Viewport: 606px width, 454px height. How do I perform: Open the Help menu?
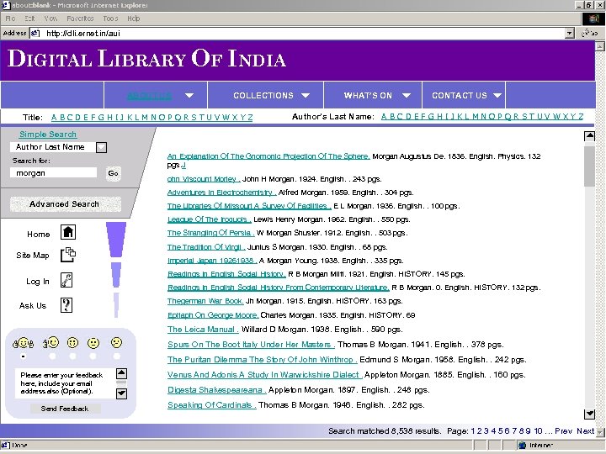point(133,18)
